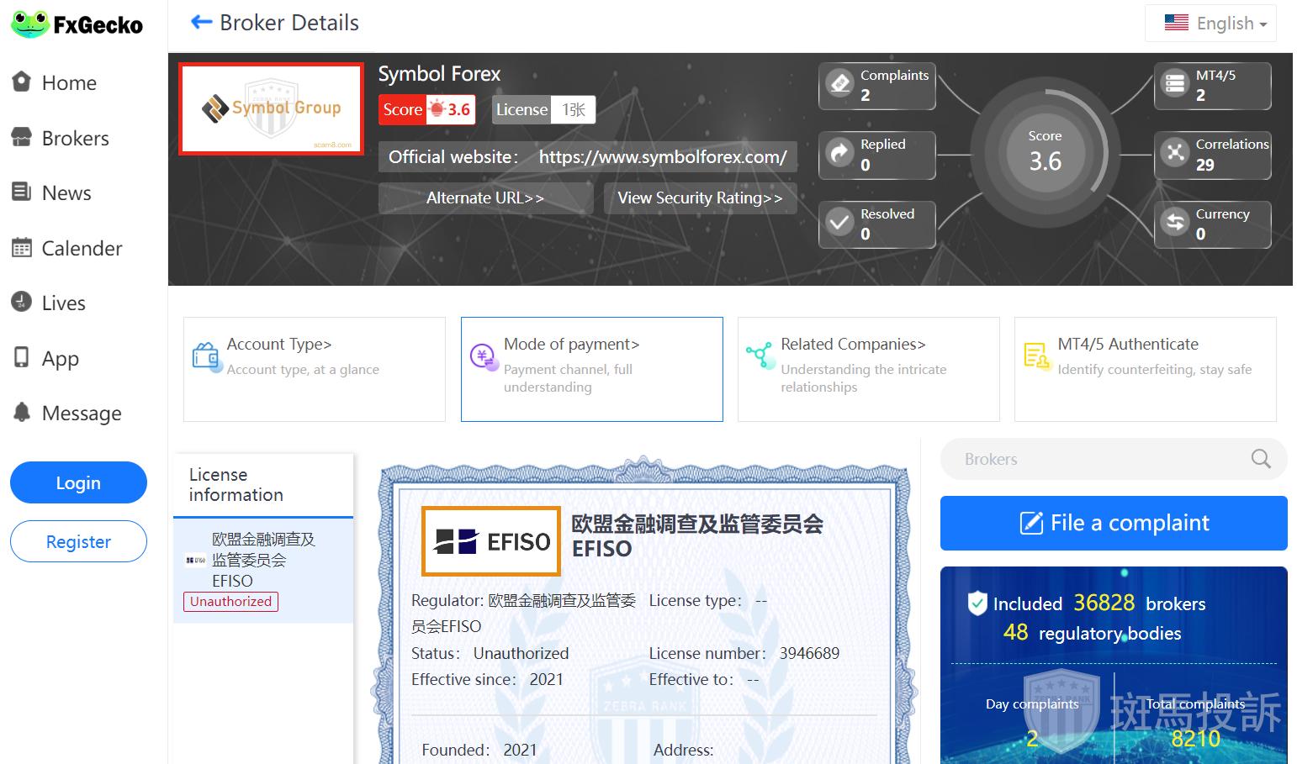Click the Resolved checkmark icon
Image resolution: width=1297 pixels, height=764 pixels.
[839, 223]
